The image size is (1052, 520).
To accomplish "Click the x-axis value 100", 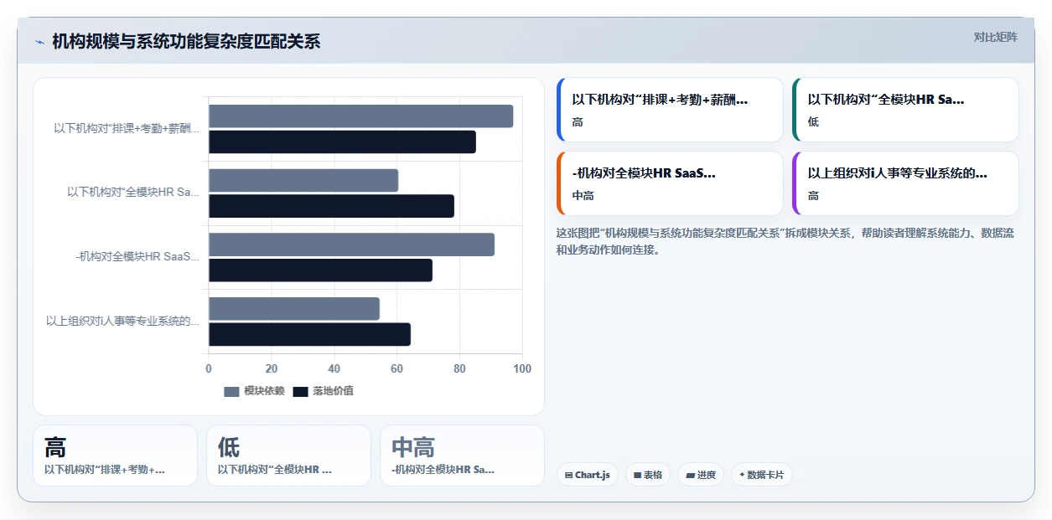I will tap(521, 369).
